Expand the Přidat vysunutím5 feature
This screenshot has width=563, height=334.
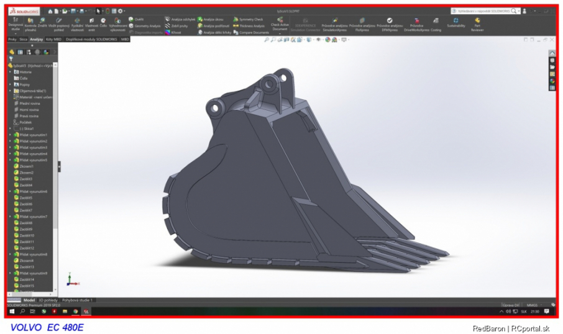[x=10, y=160]
